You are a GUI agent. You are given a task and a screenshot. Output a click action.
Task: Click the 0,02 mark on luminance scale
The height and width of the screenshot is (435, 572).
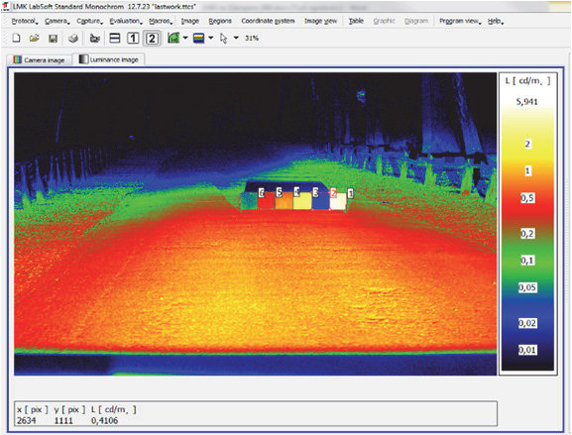pos(527,323)
